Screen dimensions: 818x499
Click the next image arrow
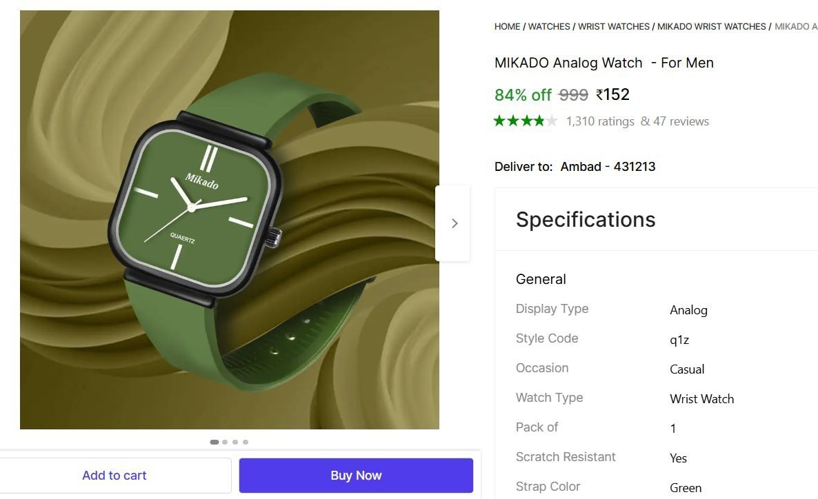click(455, 223)
